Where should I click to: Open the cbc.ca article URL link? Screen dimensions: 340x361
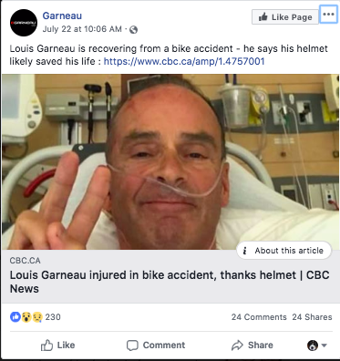click(x=184, y=61)
